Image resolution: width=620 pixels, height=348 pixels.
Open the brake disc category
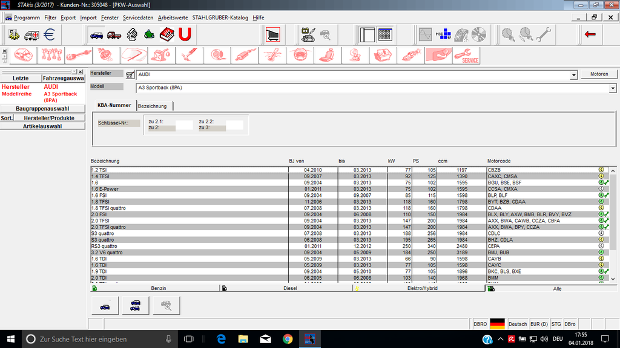[x=217, y=55]
